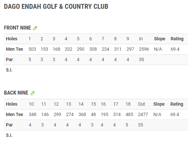The height and width of the screenshot is (143, 188).
Task: Click the hole 15 distance 48
Action: [x=93, y=114]
